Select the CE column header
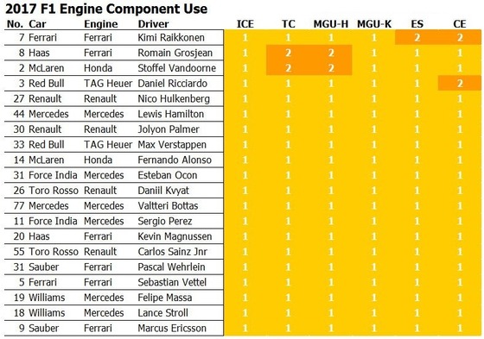Image resolution: width=484 pixels, height=339 pixels. (x=460, y=24)
